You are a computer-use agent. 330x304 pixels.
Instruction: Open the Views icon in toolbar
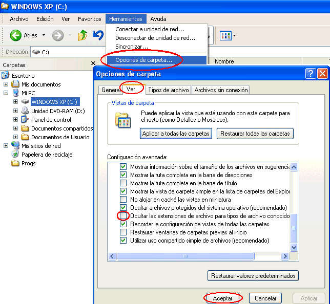[x=225, y=35]
